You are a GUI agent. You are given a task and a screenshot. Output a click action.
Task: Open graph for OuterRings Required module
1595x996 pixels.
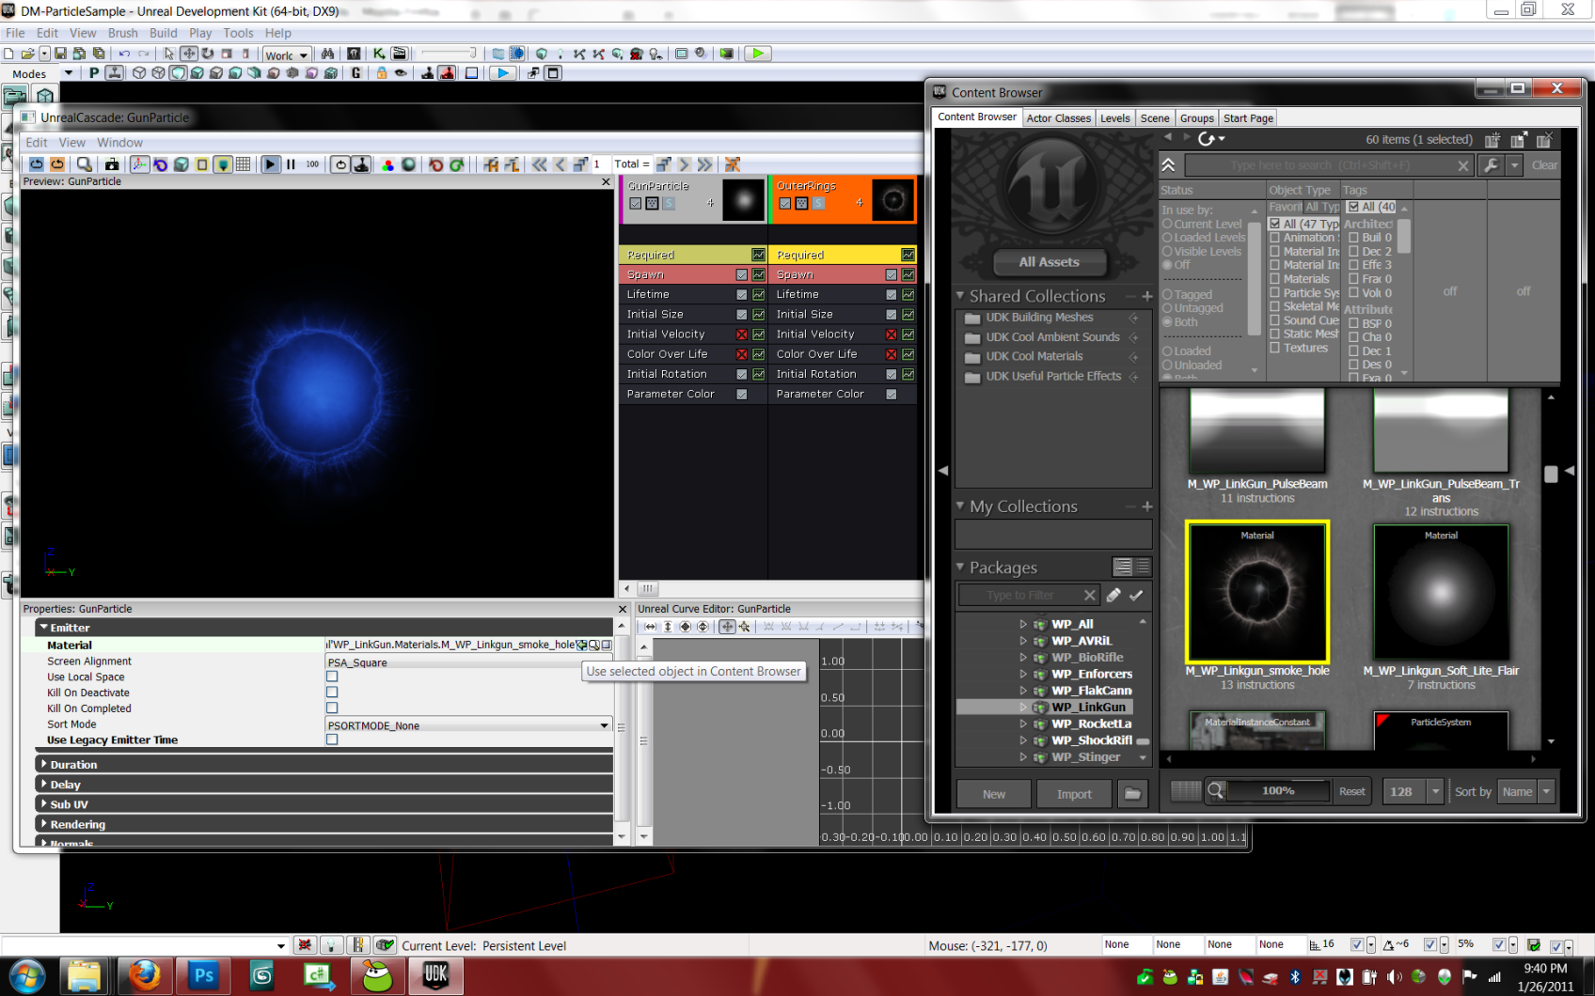[908, 255]
